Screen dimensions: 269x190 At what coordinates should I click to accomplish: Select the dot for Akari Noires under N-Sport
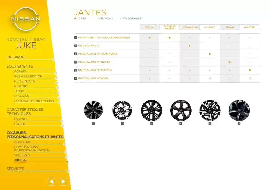coord(209,54)
